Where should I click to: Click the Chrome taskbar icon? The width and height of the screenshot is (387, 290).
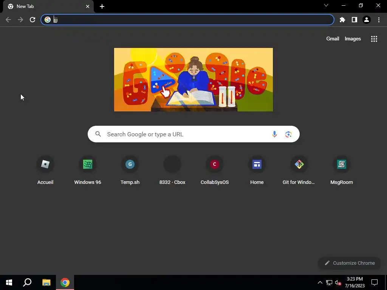pyautogui.click(x=65, y=282)
